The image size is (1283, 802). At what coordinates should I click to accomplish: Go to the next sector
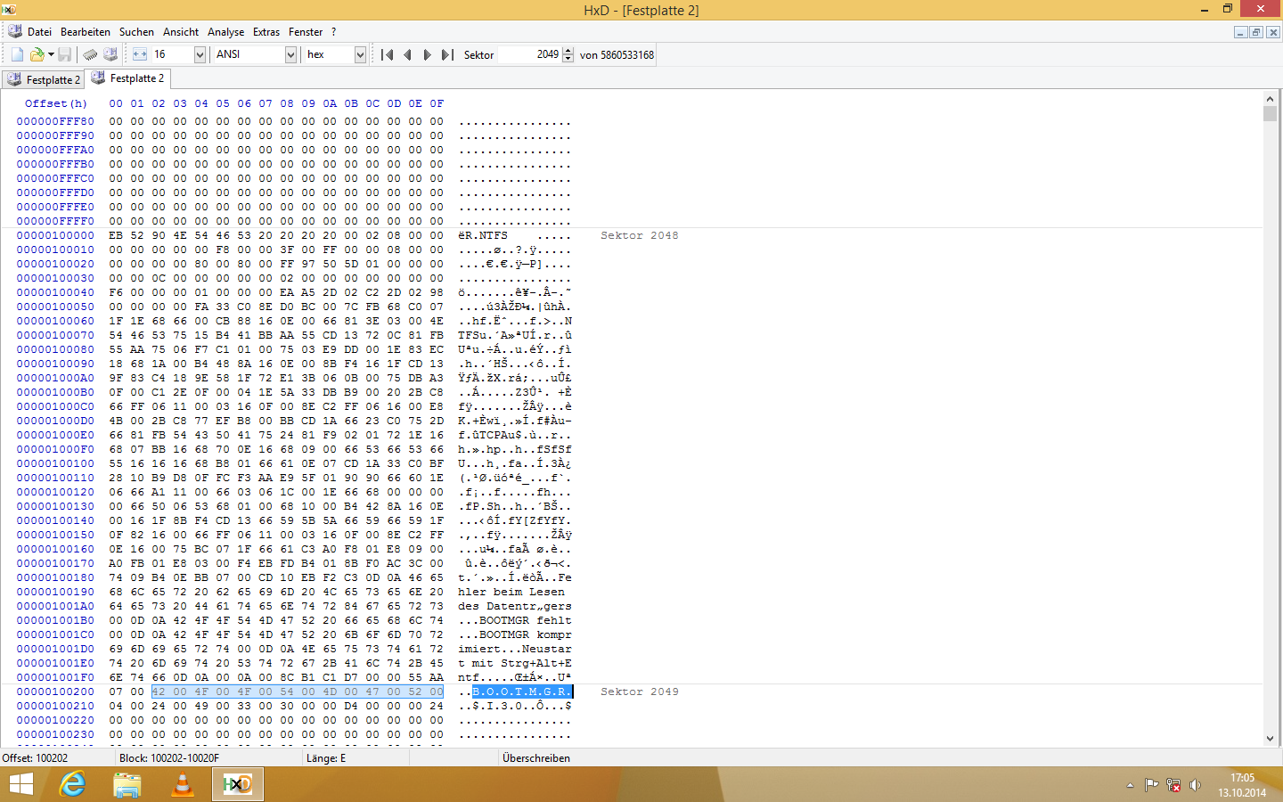(427, 54)
